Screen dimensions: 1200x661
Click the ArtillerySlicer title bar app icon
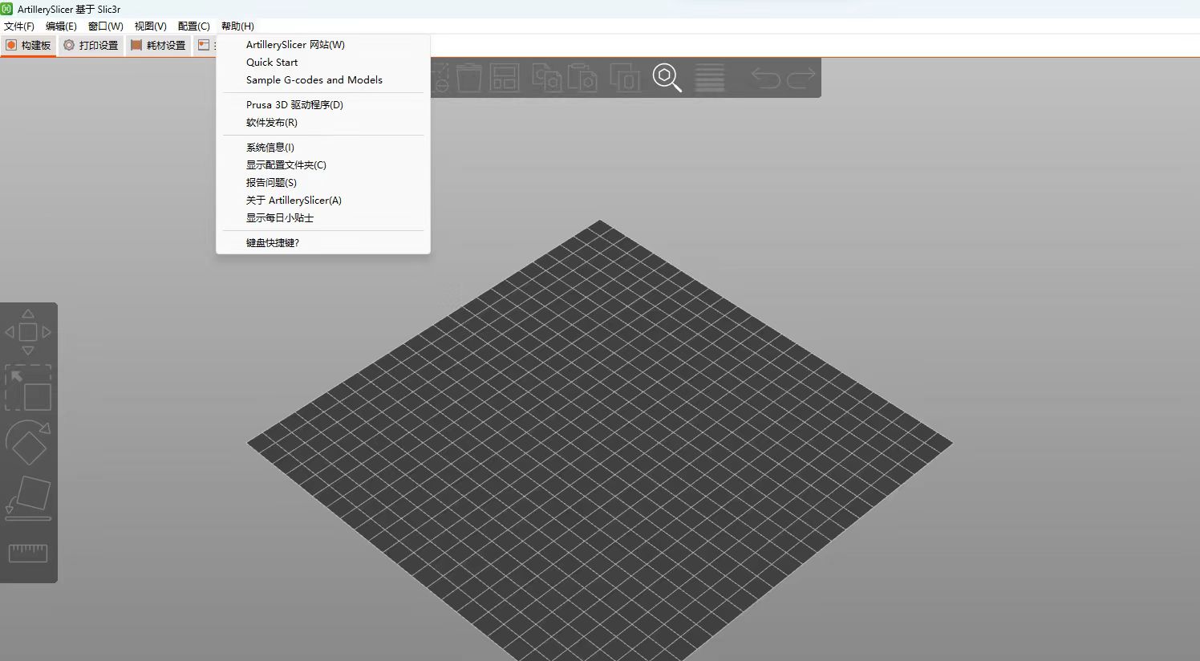pos(7,9)
